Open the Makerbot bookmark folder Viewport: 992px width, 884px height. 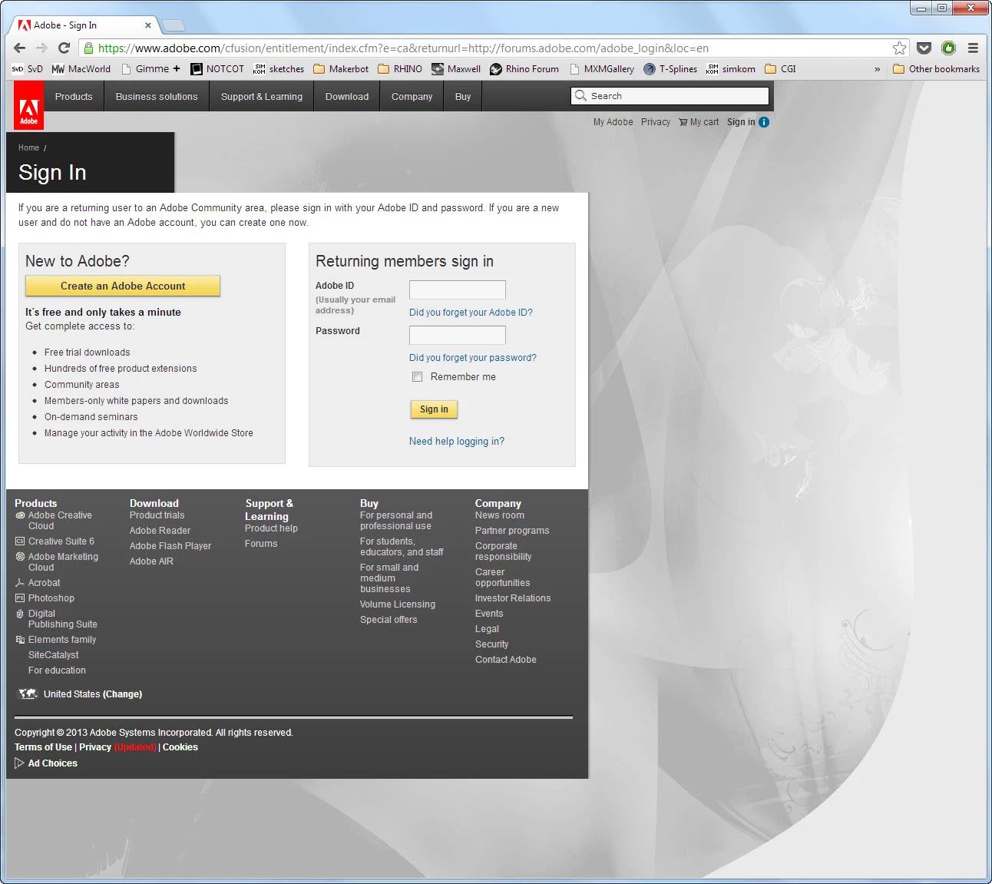[341, 69]
